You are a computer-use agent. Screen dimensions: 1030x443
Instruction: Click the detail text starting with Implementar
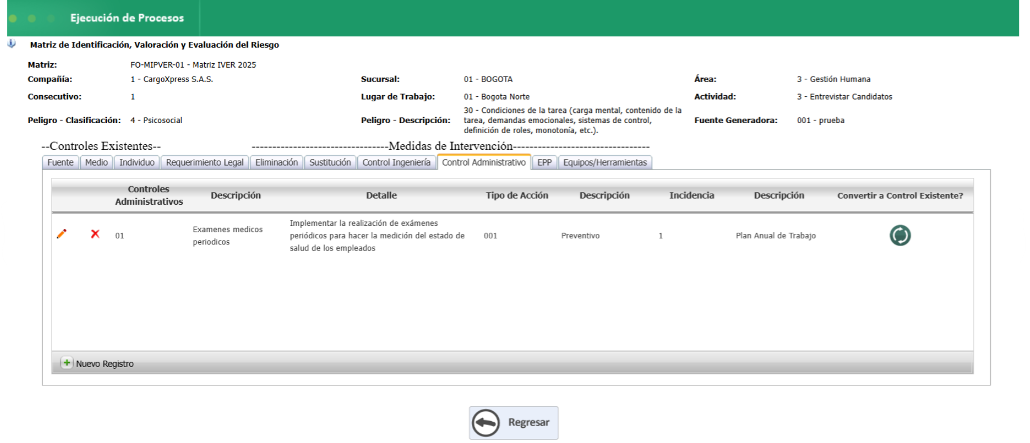pyautogui.click(x=377, y=235)
